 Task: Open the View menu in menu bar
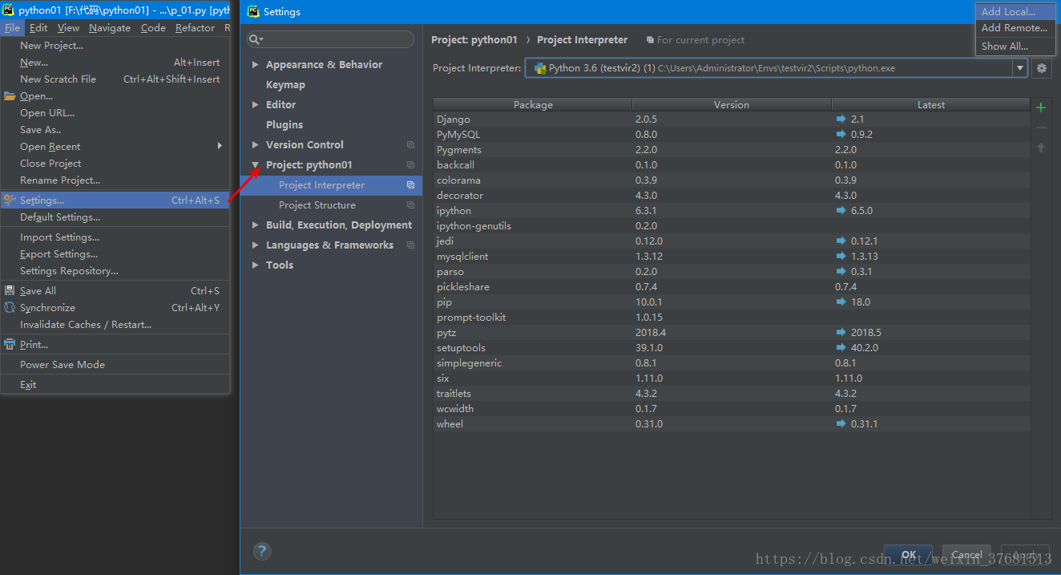click(68, 28)
